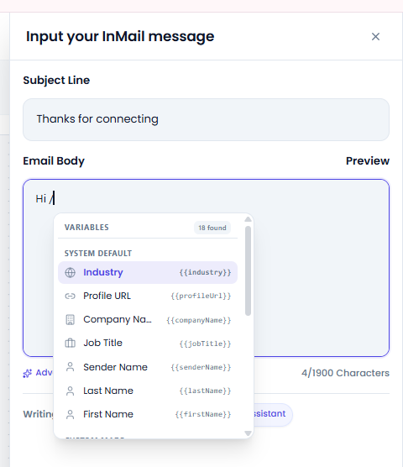Click the Subject Line input field
The height and width of the screenshot is (467, 403).
tap(206, 119)
